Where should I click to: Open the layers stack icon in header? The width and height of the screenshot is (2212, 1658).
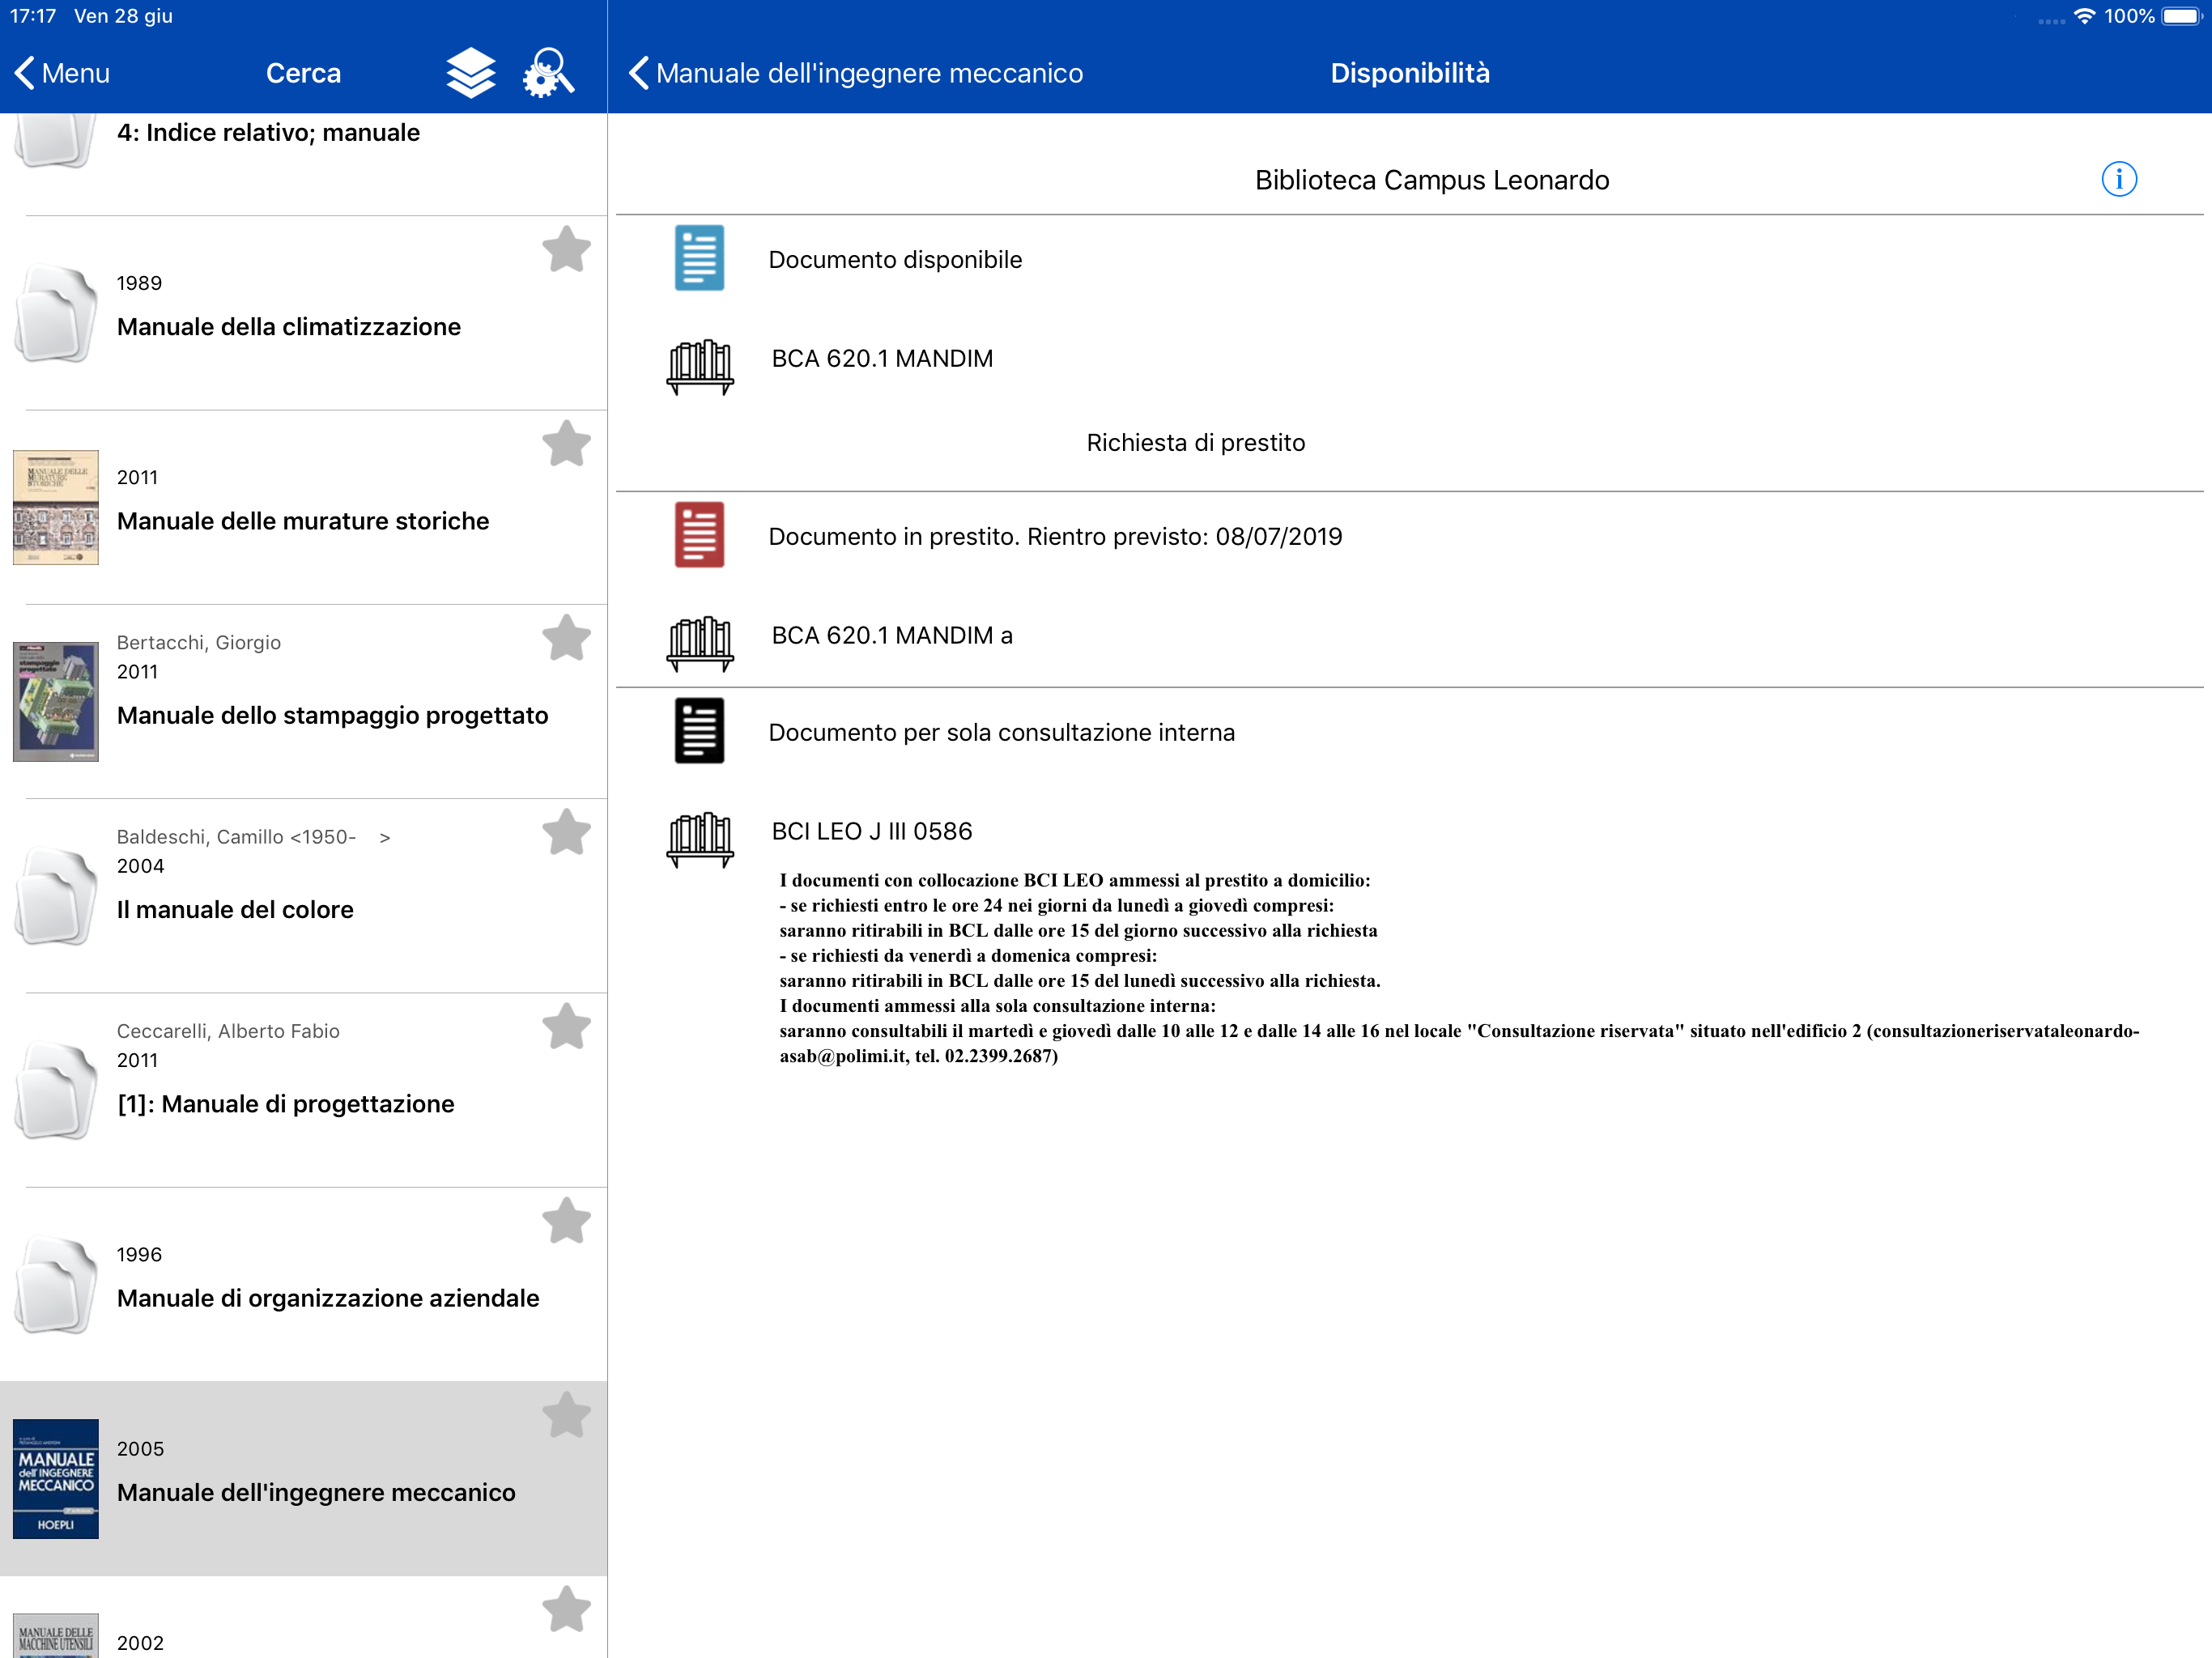[x=470, y=73]
